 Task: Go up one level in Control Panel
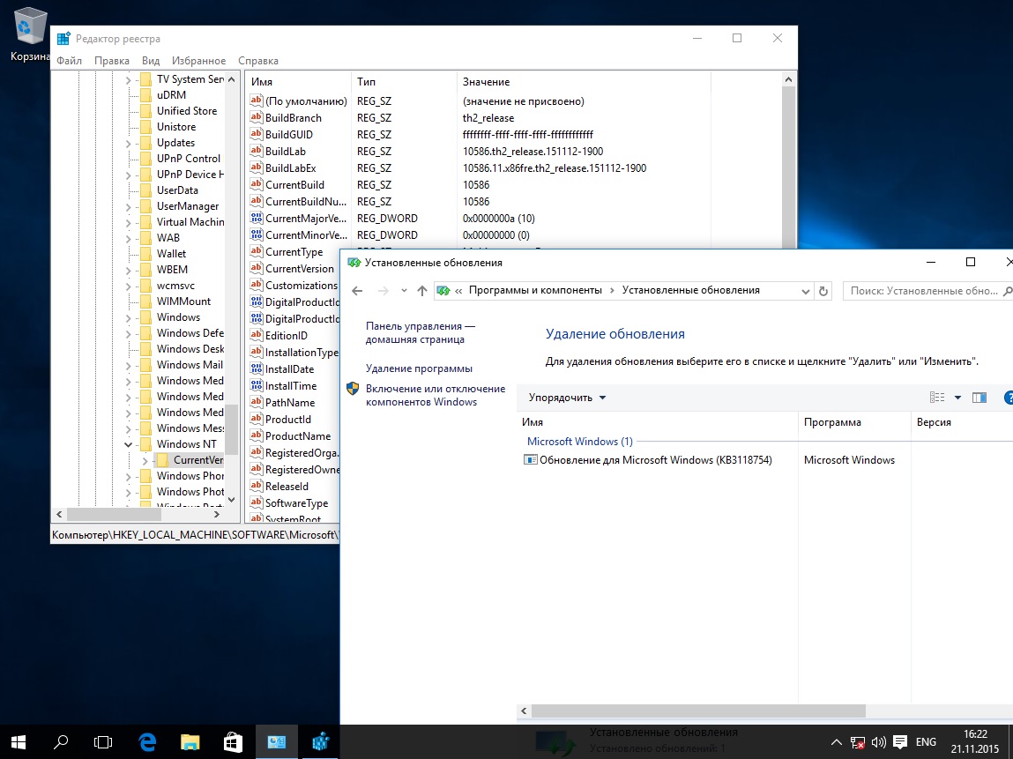point(422,291)
